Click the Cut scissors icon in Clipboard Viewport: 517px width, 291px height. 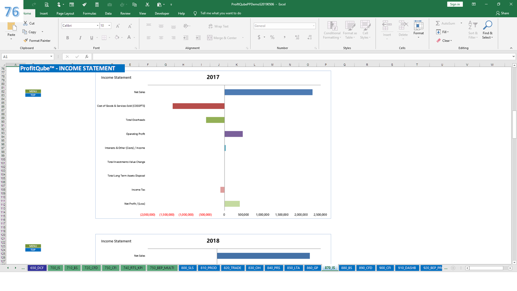26,23
